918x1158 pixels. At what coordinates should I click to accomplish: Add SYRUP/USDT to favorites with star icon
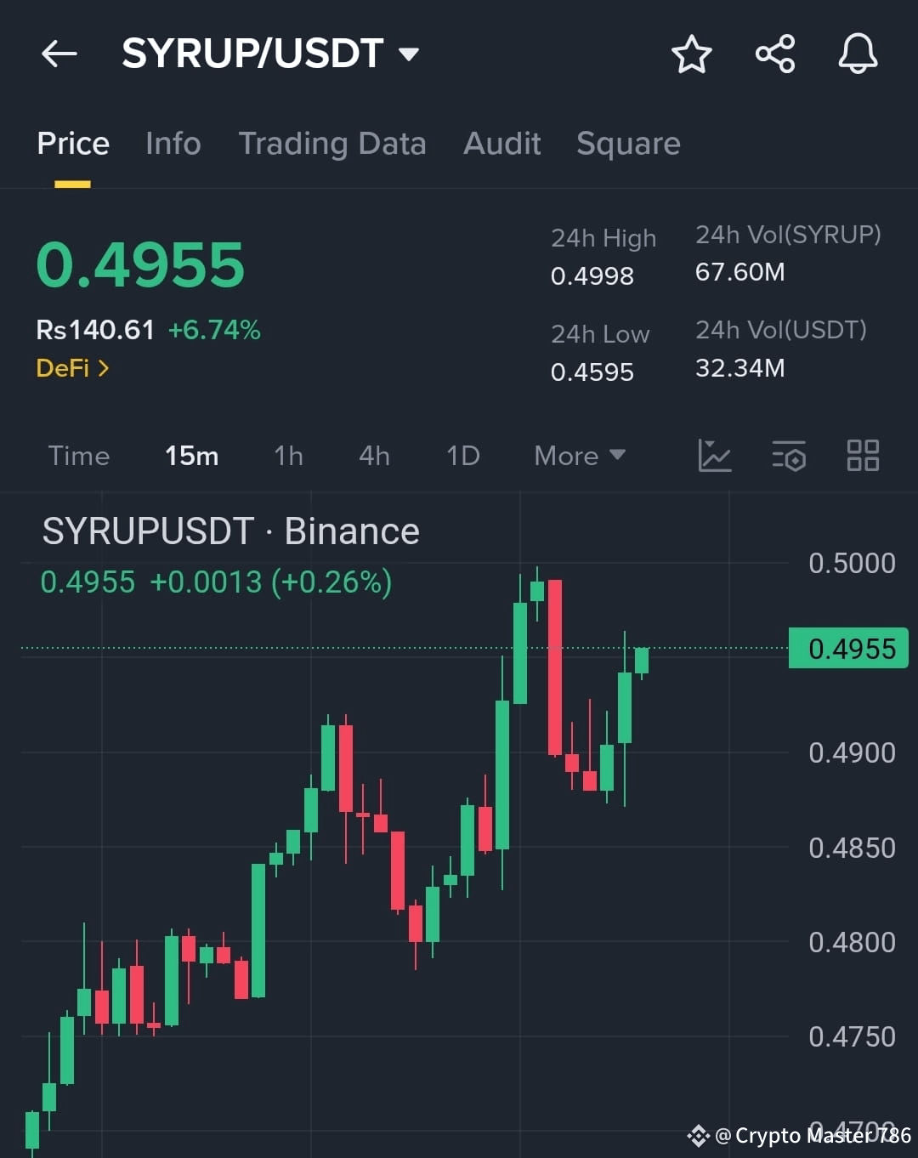691,54
